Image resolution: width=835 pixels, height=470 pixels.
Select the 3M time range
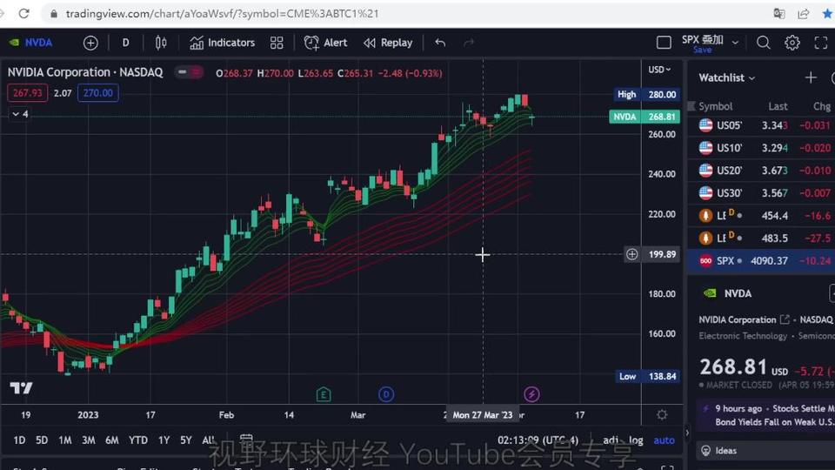pyautogui.click(x=89, y=440)
